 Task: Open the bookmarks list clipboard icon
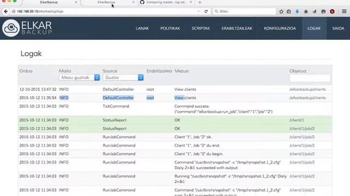coord(289,11)
